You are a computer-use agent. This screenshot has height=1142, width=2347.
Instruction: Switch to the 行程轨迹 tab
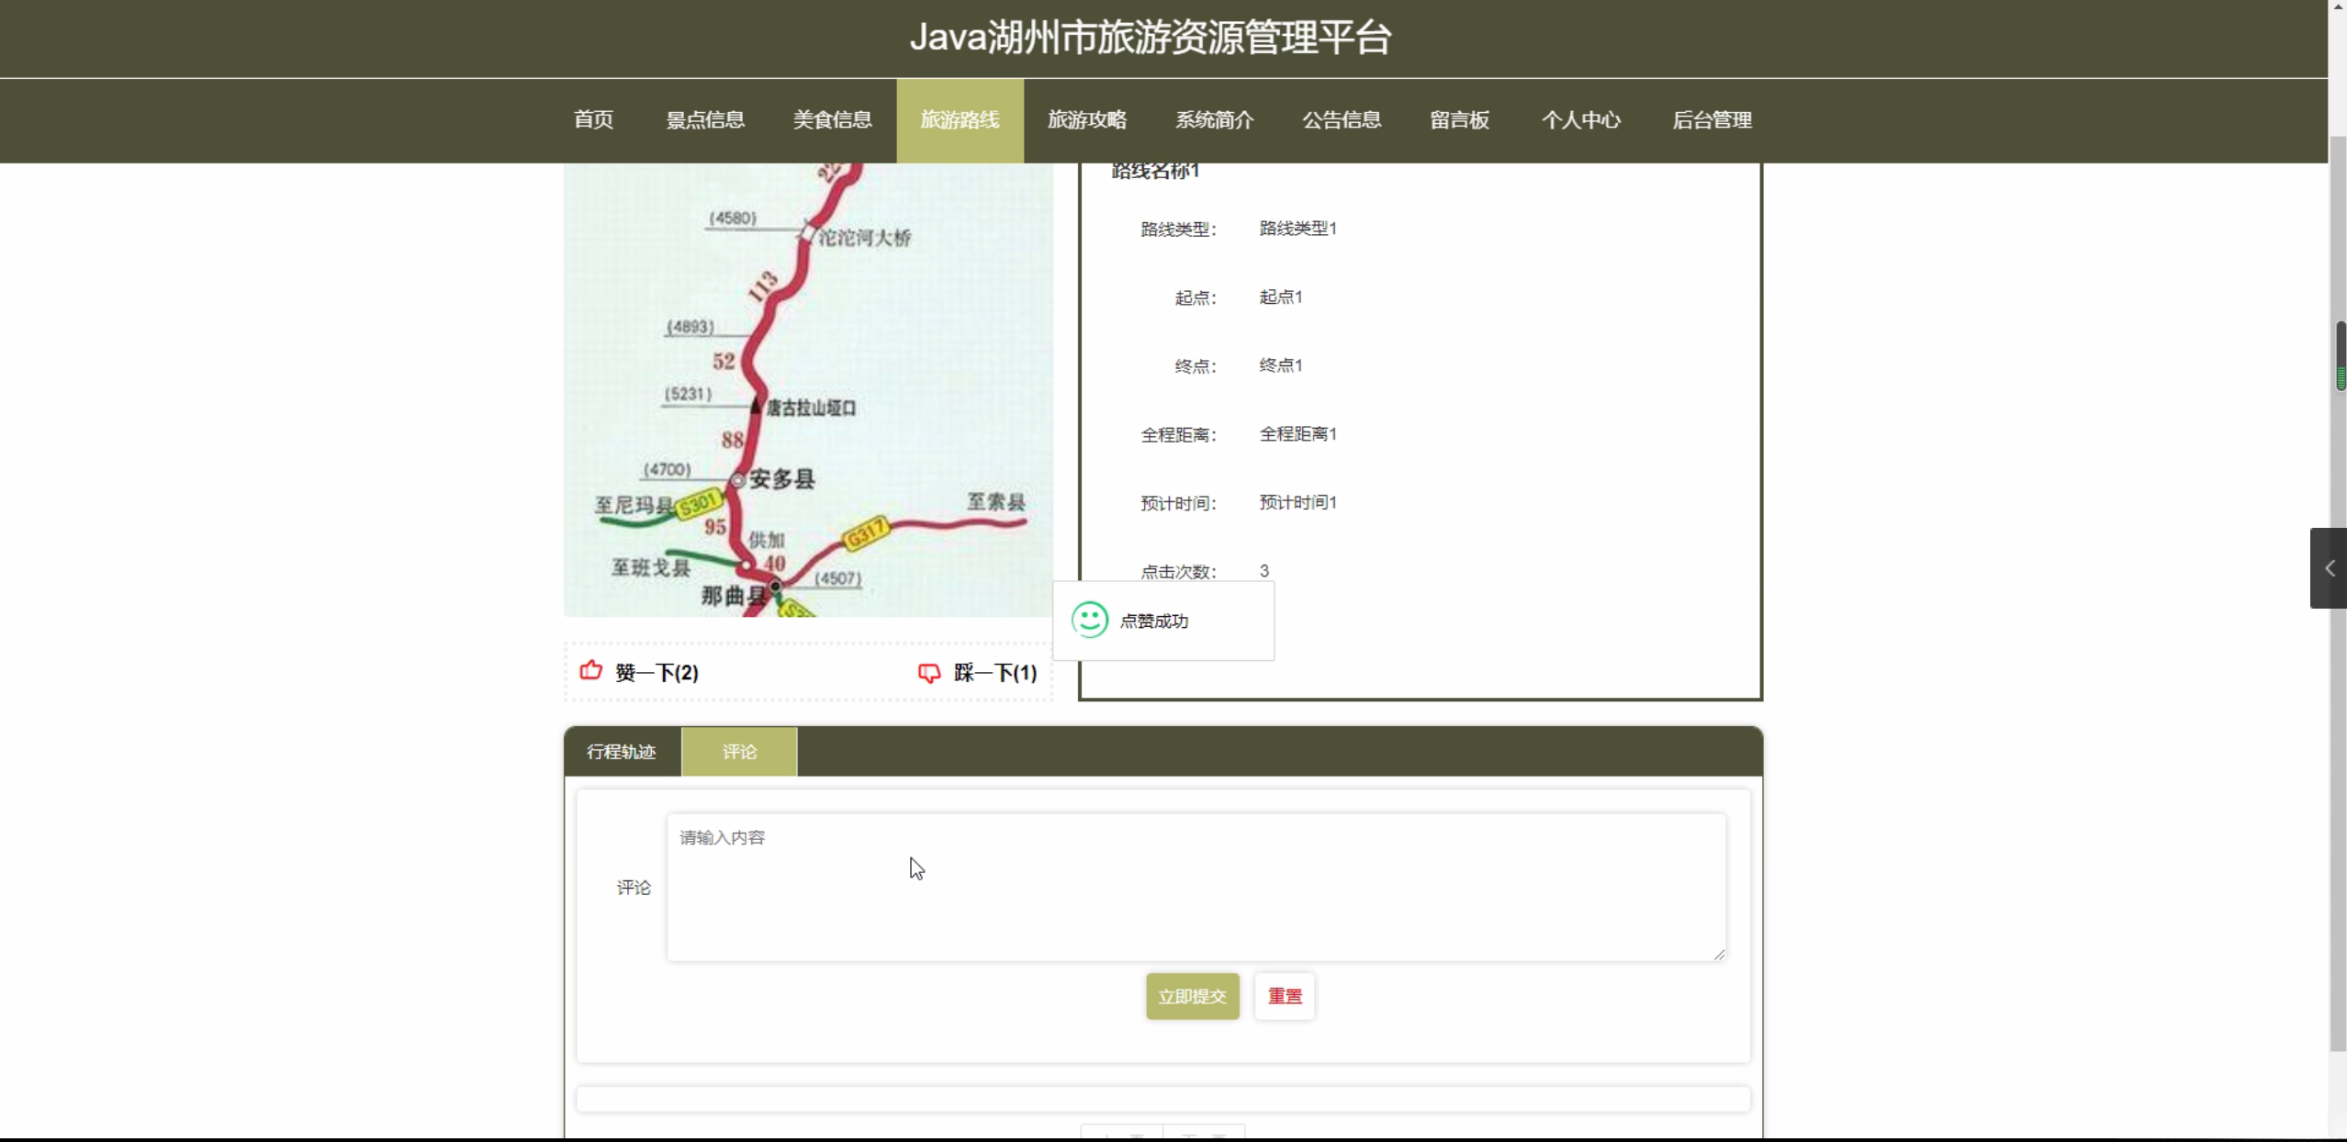pos(622,752)
